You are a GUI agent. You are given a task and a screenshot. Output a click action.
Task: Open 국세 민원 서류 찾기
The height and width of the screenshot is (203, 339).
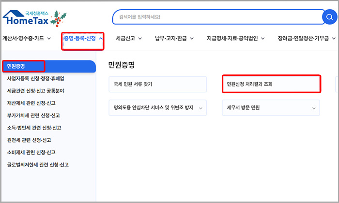[157, 84]
